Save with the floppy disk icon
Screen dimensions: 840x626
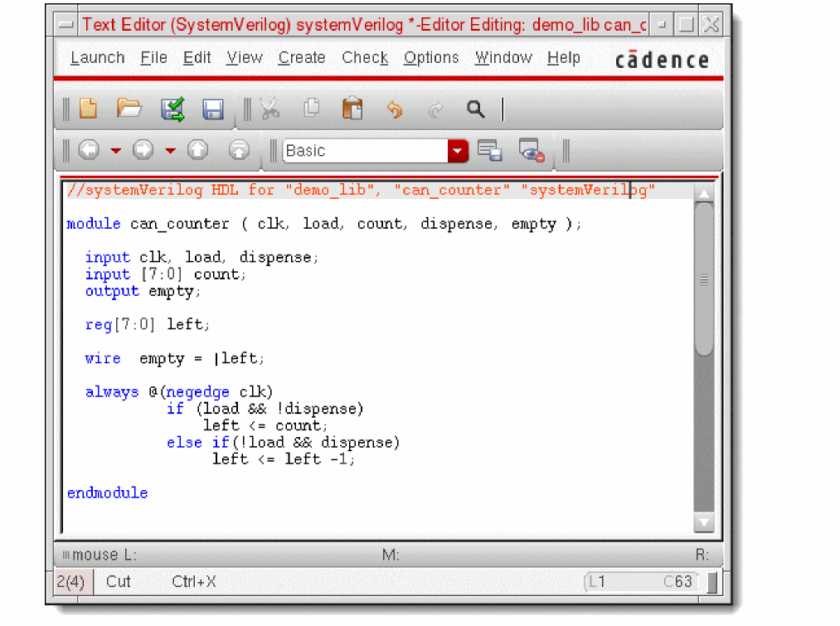coord(212,109)
